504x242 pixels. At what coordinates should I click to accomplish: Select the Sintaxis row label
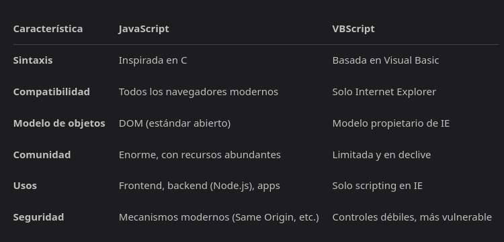(x=33, y=60)
